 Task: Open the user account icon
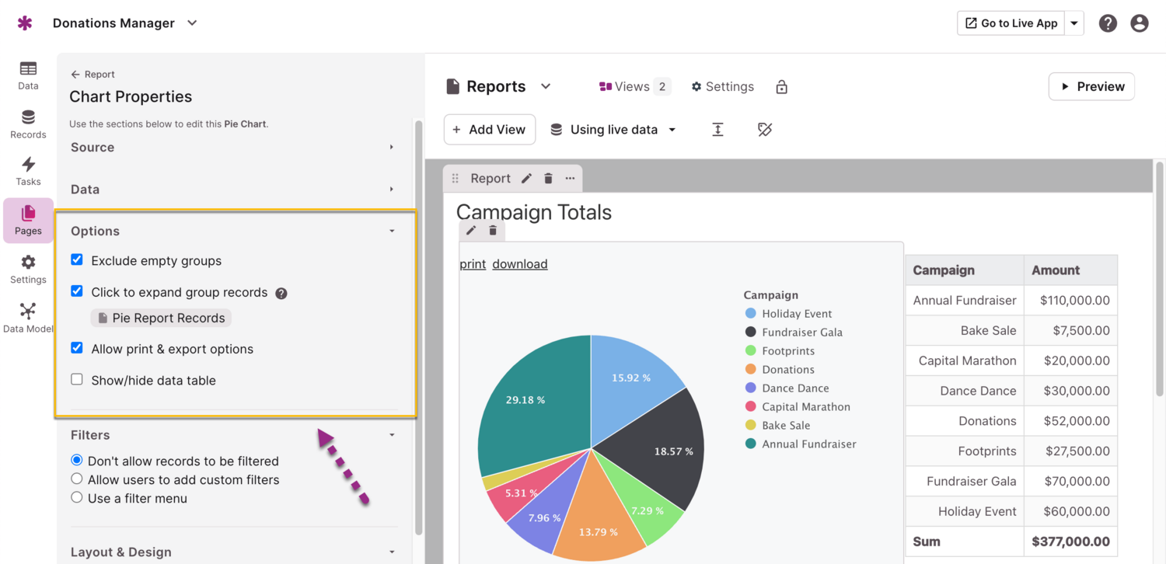(x=1140, y=23)
